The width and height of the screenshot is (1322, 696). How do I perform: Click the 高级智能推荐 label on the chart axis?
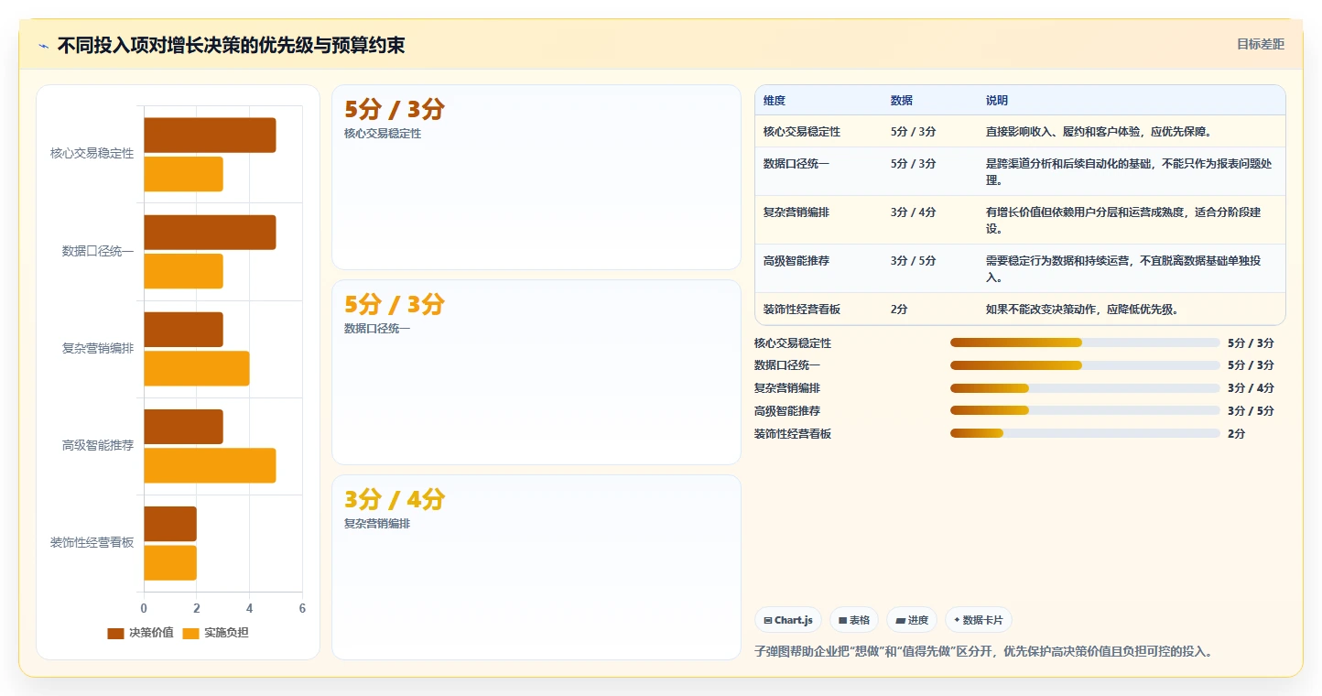click(x=98, y=445)
